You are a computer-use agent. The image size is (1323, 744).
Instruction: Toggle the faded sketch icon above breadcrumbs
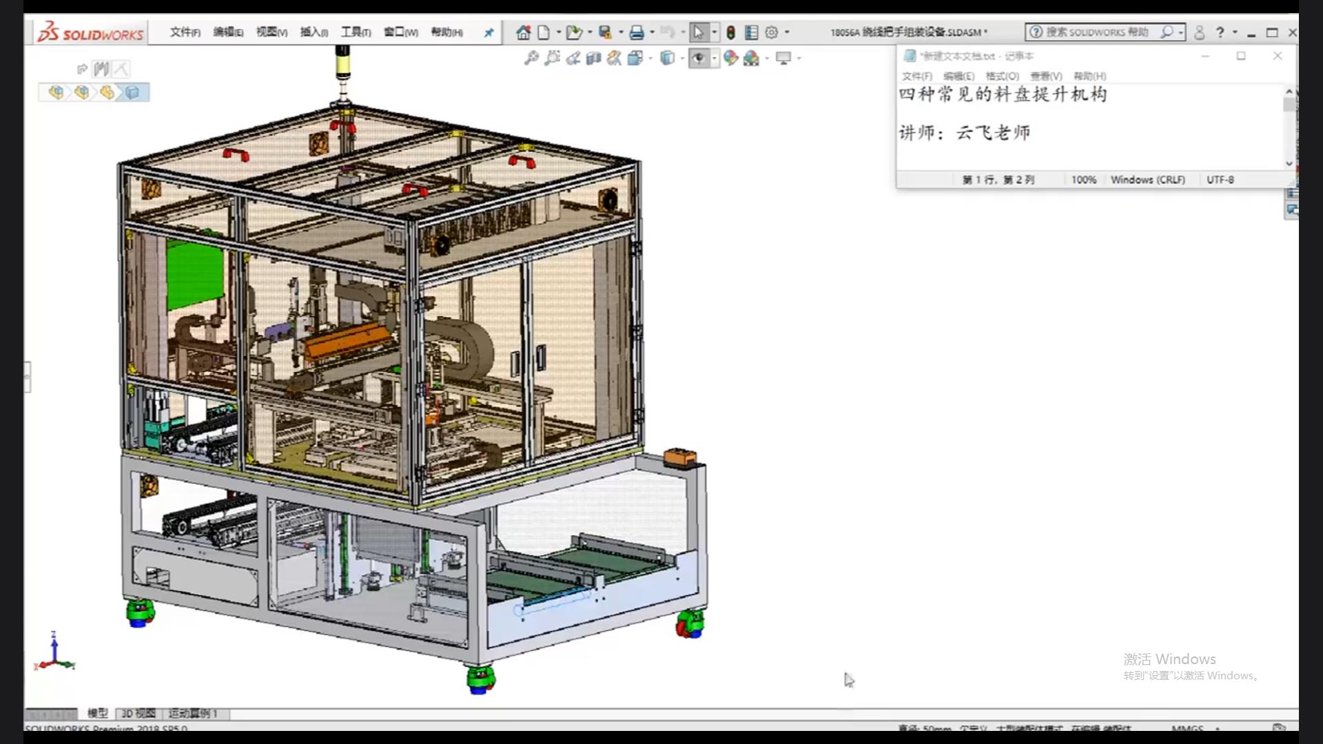pyautogui.click(x=121, y=69)
